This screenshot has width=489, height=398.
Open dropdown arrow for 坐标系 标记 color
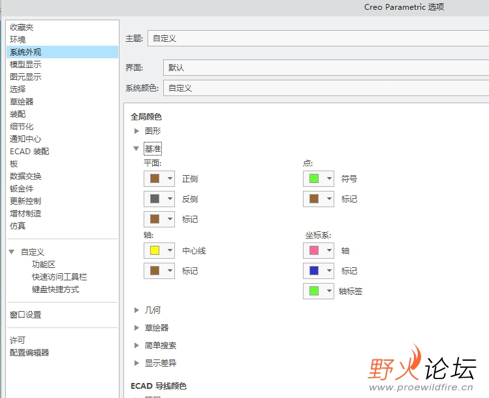(x=329, y=271)
